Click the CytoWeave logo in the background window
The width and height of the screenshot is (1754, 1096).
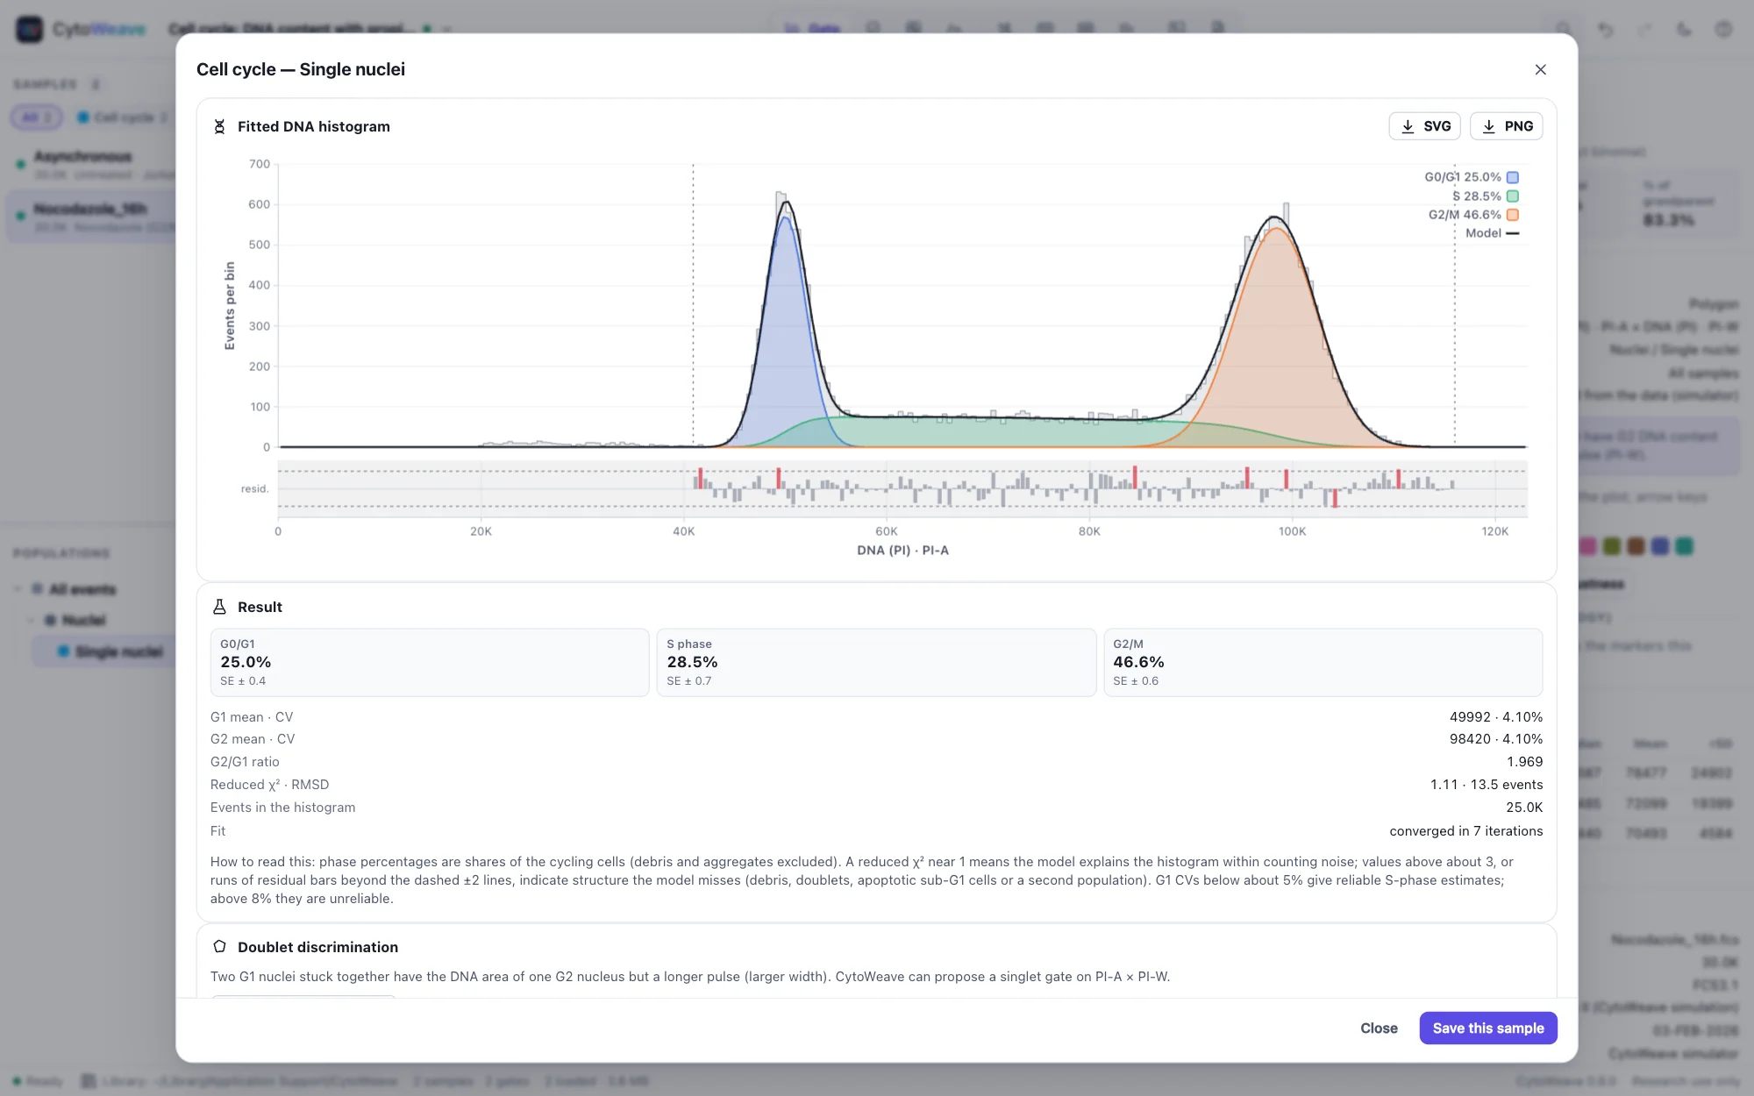(x=29, y=29)
